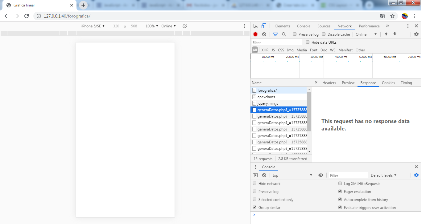The width and height of the screenshot is (430, 224).
Task: Open network search magnifier
Action: point(284,34)
